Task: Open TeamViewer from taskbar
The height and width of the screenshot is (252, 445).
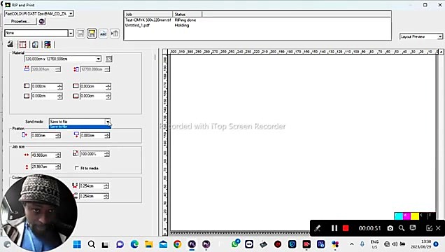Action: tap(249, 244)
